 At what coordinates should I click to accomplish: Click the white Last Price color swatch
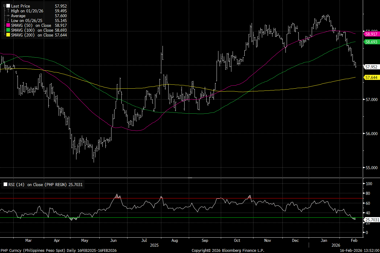[8, 6]
